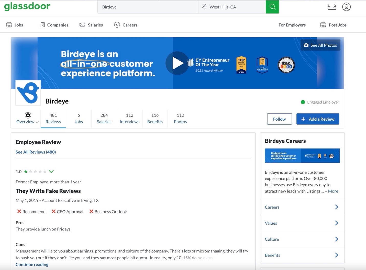Click Continue reading on the review
The image size is (366, 270).
click(32, 264)
